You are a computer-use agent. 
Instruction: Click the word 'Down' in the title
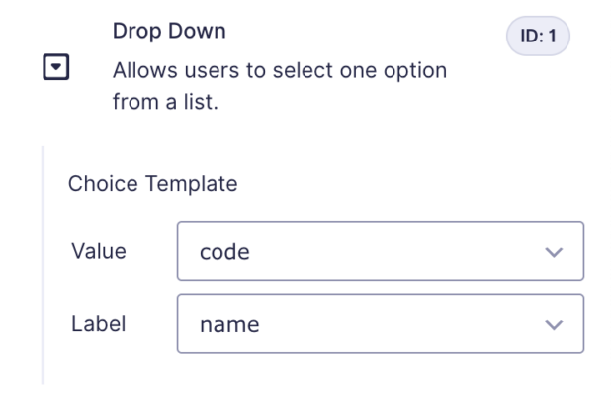pyautogui.click(x=197, y=31)
